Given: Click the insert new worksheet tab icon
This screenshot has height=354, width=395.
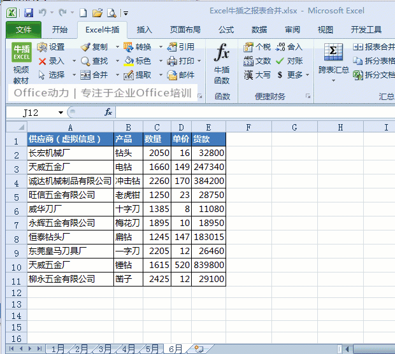Looking at the screenshot, I should click(199, 349).
